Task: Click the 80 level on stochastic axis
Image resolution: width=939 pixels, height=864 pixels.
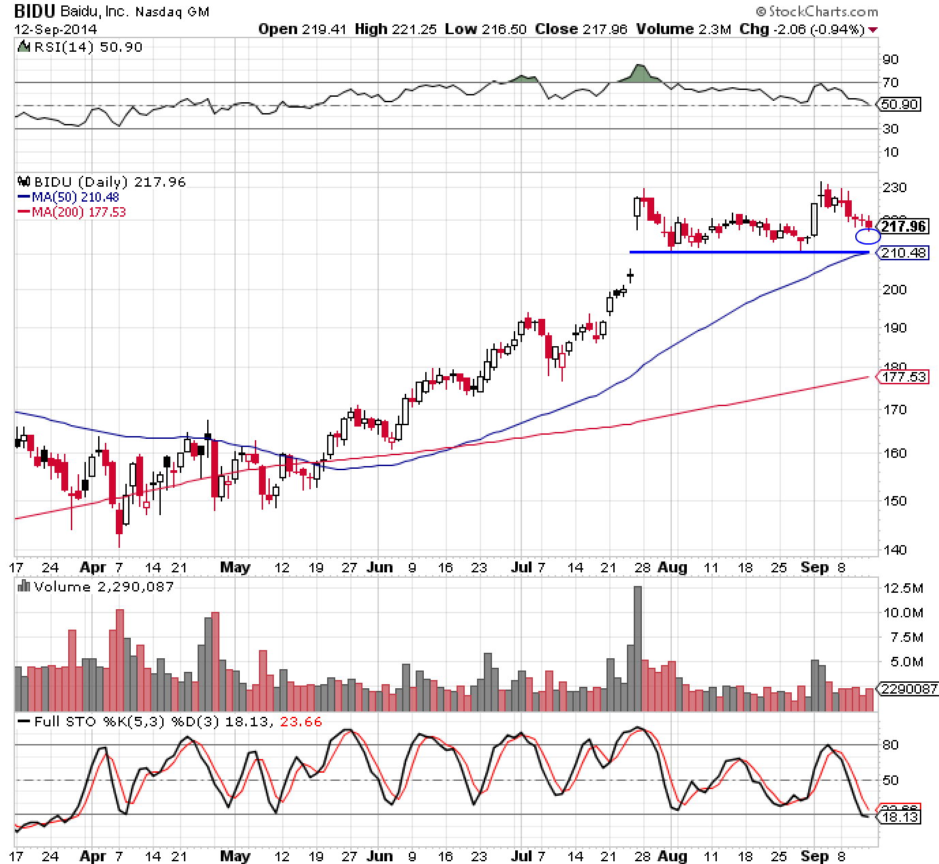Action: click(x=891, y=745)
